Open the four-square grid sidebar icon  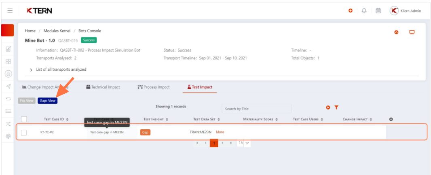tap(8, 61)
